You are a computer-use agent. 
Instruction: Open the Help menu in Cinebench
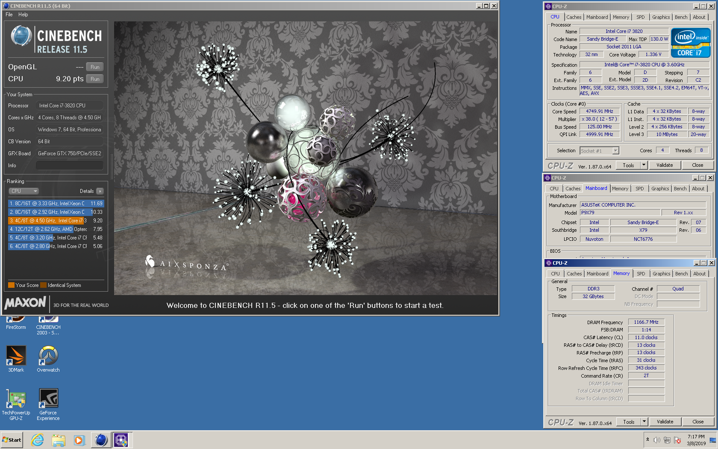click(x=23, y=15)
